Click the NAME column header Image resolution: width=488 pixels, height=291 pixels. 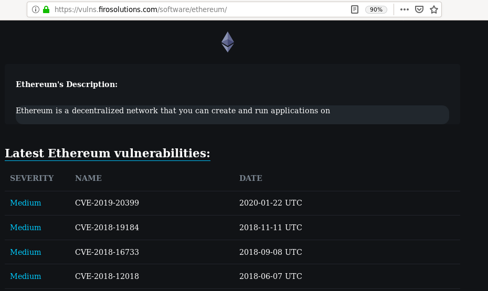tap(88, 178)
